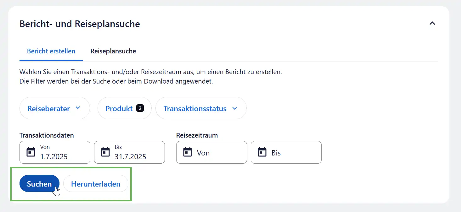Click the Bericht- und Reiseplansuche heading
The width and height of the screenshot is (461, 212).
point(80,24)
